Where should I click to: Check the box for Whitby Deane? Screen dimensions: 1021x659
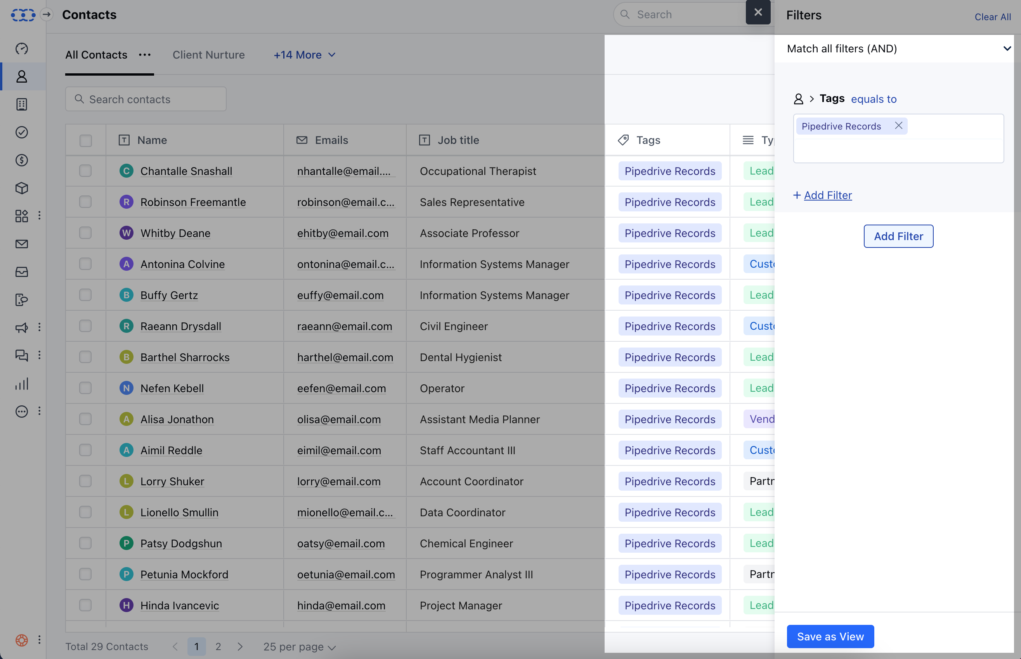coord(86,233)
